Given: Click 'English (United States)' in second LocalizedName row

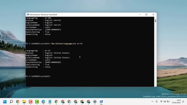Looking at the screenshot, I should (x=57, y=58).
